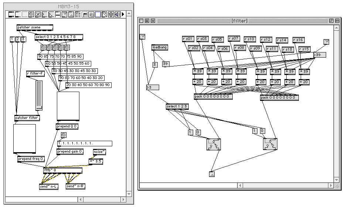The image size is (345, 208).
Task: Click the multislider above prepend freq 0
Action: click(25, 139)
